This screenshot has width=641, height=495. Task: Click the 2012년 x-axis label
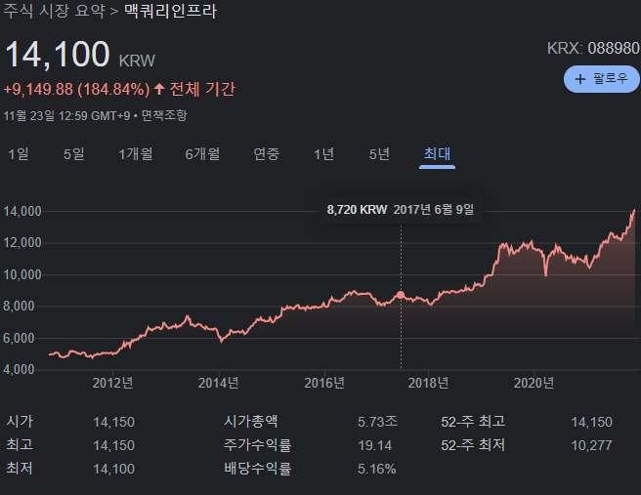tap(112, 383)
